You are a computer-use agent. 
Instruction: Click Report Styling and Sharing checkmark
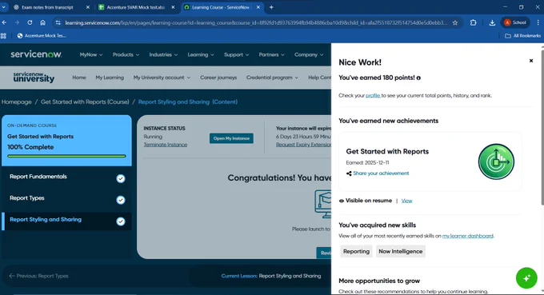click(x=120, y=221)
